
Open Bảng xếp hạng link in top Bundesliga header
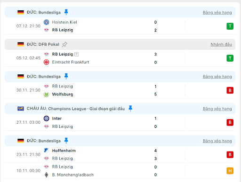pos(217,12)
